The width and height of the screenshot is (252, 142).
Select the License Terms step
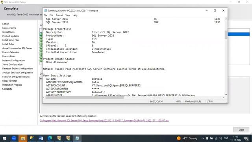tap(9, 28)
